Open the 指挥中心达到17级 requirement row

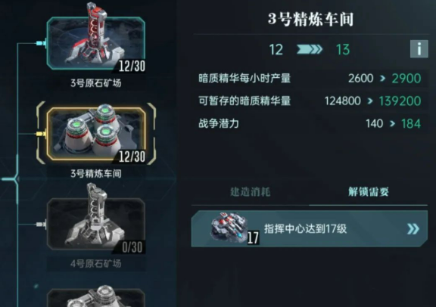[x=309, y=228]
